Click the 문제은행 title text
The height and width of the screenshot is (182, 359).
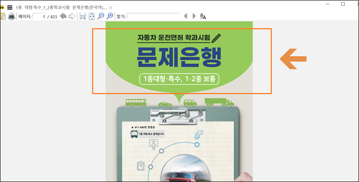(x=179, y=57)
